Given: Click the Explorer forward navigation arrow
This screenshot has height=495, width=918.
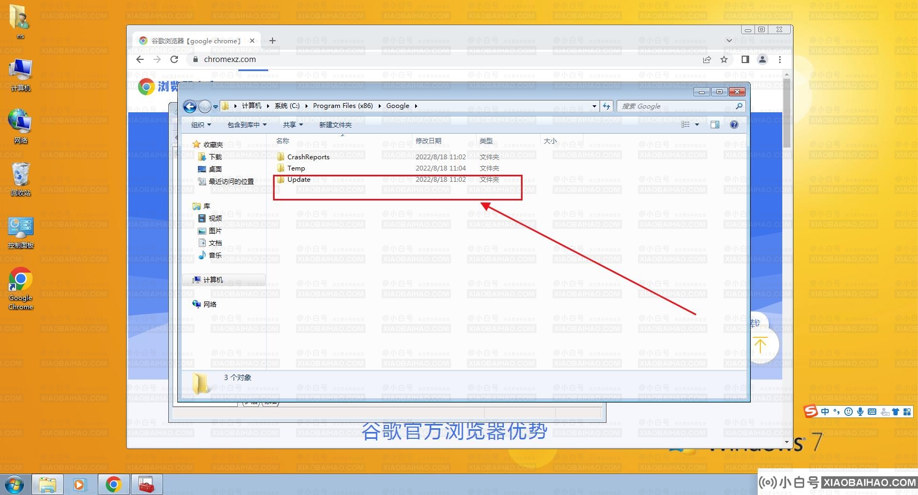Looking at the screenshot, I should click(205, 106).
